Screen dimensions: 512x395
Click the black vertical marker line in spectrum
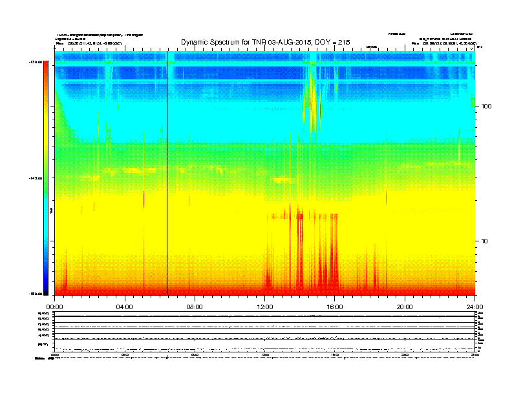click(167, 173)
